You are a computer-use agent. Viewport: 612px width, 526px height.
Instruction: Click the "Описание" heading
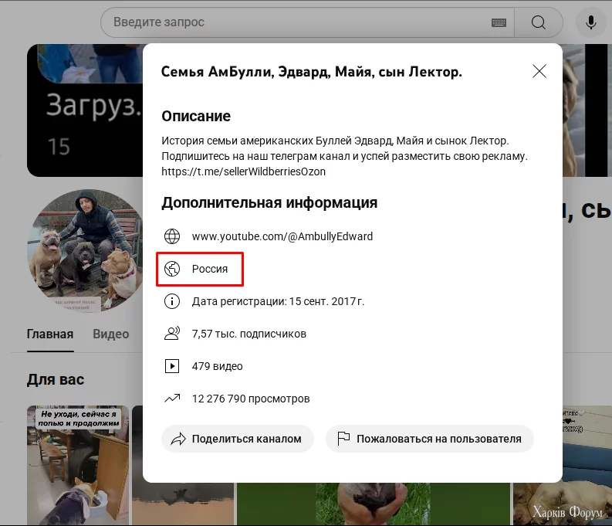(x=196, y=116)
